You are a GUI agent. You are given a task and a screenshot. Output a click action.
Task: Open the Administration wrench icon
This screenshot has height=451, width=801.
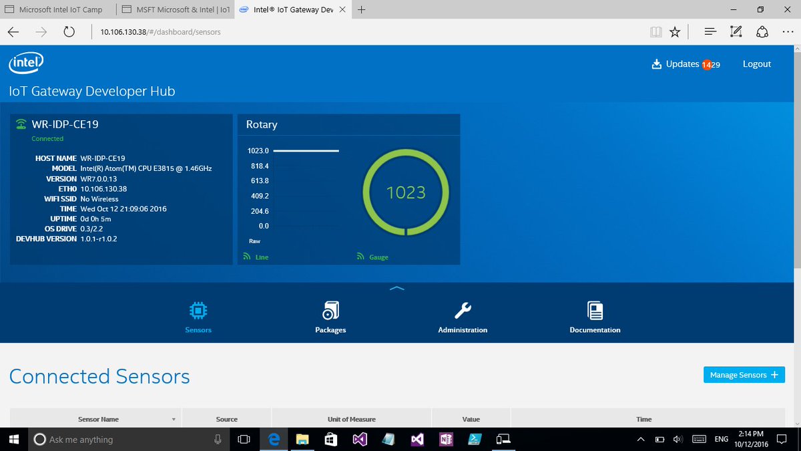(x=463, y=311)
